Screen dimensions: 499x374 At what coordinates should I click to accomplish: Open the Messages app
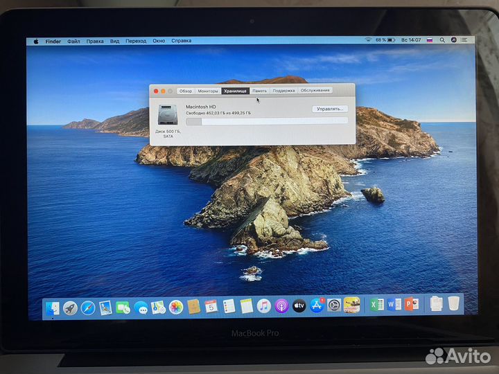141,308
